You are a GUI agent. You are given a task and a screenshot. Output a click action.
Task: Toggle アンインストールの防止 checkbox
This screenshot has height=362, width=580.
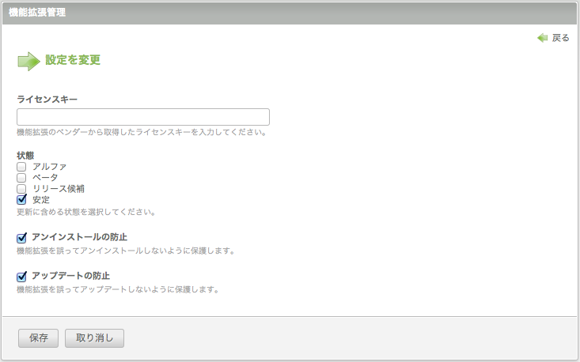pyautogui.click(x=21, y=238)
